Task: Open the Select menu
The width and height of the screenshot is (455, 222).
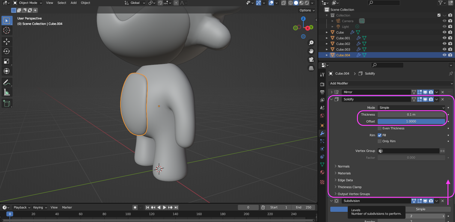Action: 62,3
